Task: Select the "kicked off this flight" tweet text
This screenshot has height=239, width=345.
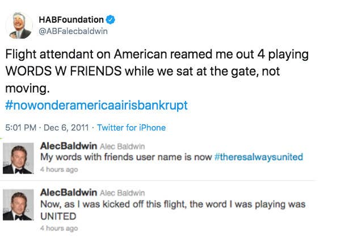Action: coord(173,210)
